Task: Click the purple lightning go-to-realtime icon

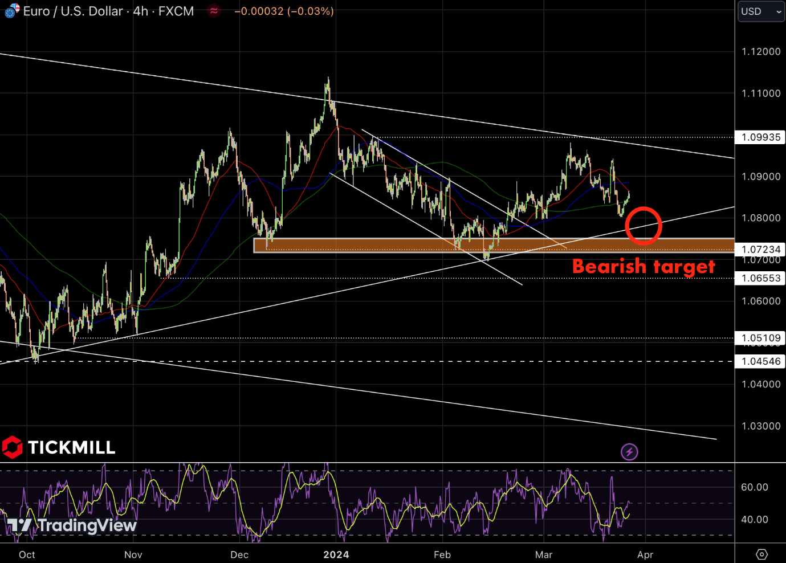Action: [629, 452]
